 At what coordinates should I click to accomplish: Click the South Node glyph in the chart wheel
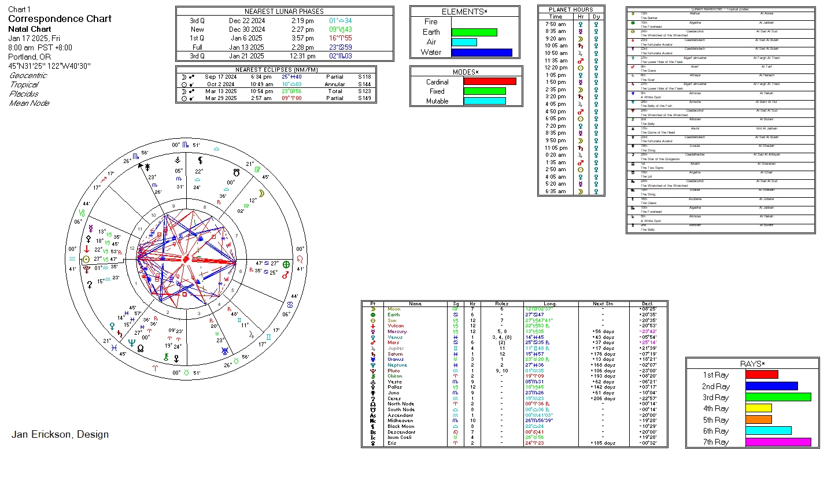coord(236,172)
